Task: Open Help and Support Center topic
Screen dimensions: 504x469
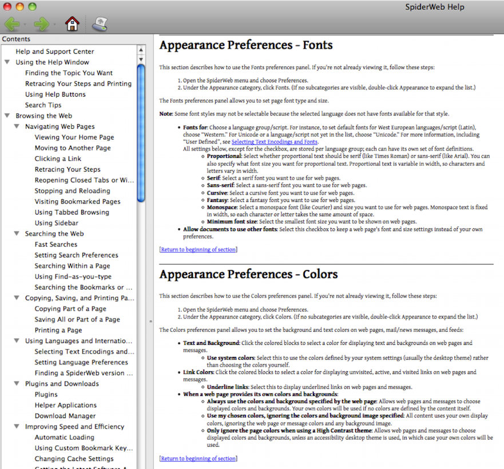Action: click(x=55, y=51)
